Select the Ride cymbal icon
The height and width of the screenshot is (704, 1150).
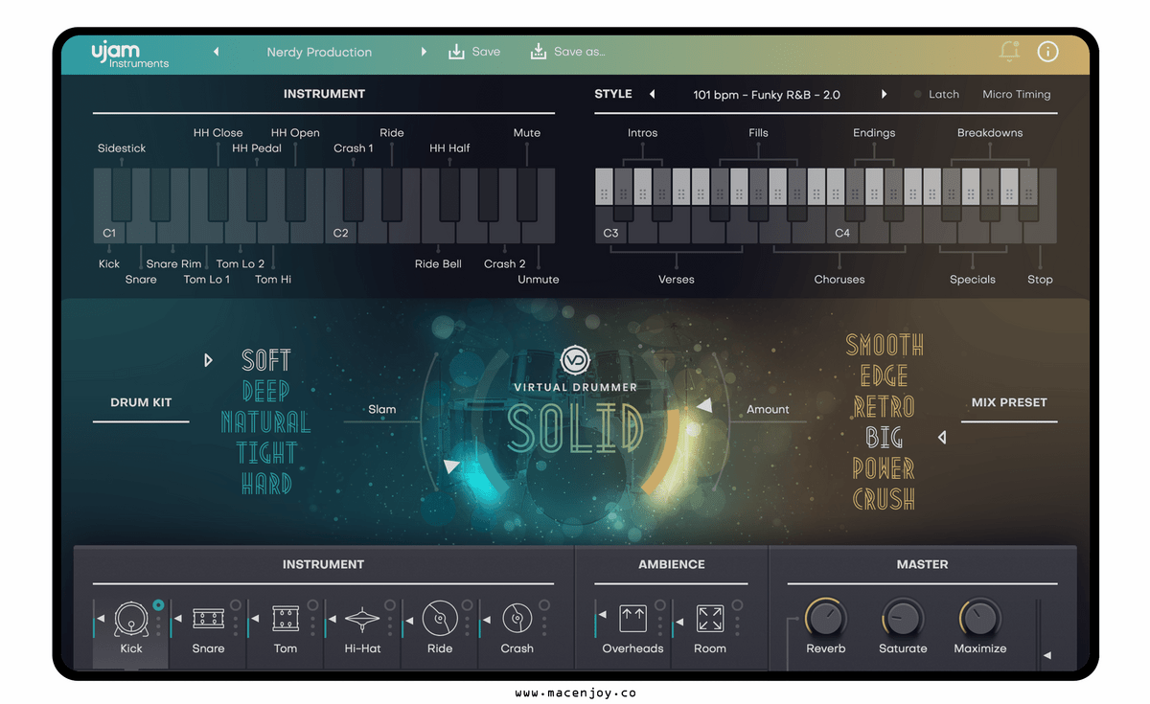pyautogui.click(x=440, y=619)
